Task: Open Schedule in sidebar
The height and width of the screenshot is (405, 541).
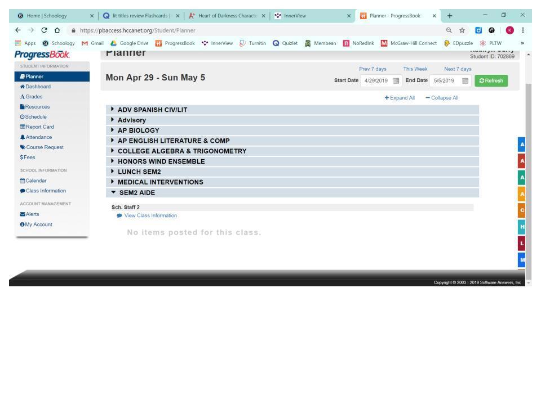Action: click(x=33, y=117)
